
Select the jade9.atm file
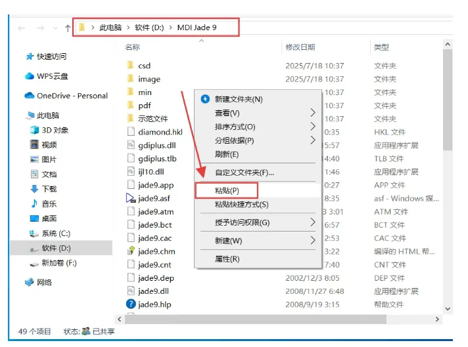coord(156,211)
